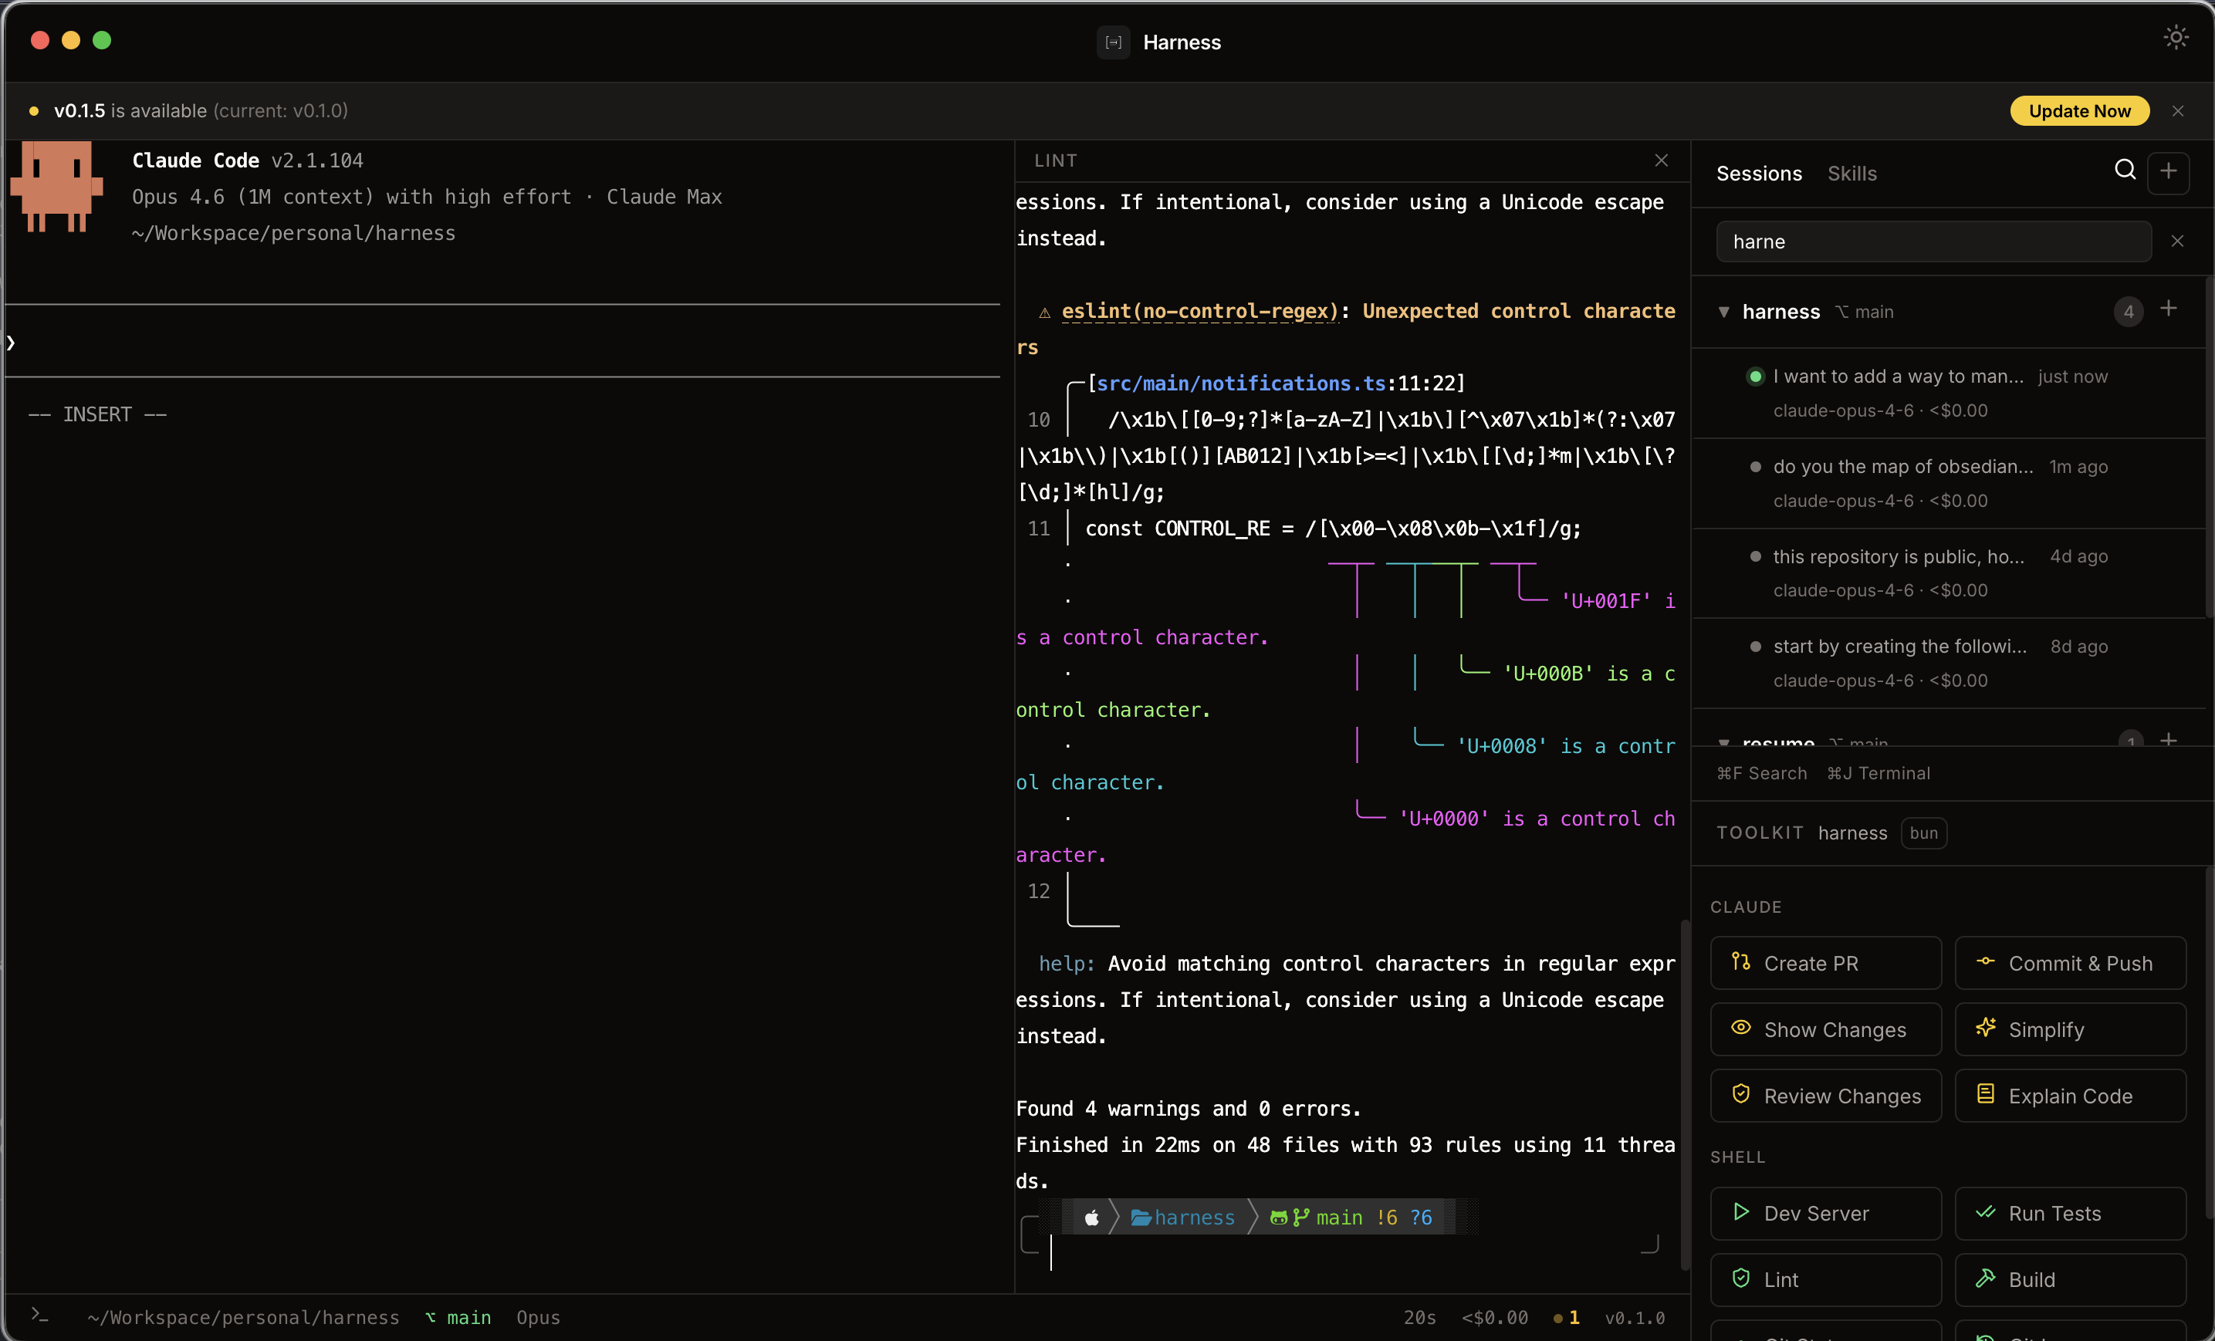Viewport: 2215px width, 1341px height.
Task: Add a session to harness group
Action: pyautogui.click(x=2167, y=309)
